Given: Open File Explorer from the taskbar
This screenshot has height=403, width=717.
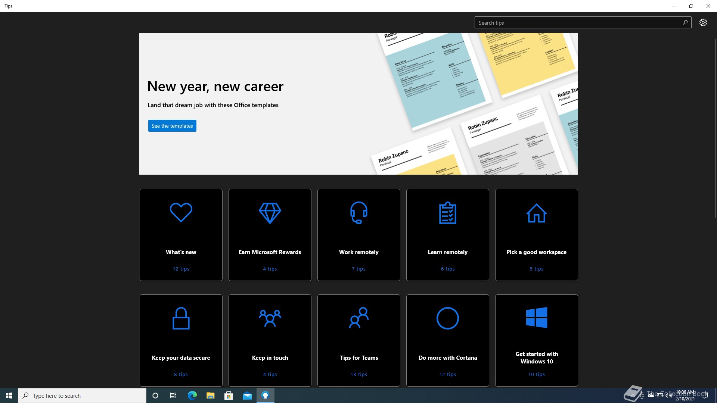Looking at the screenshot, I should 210,396.
